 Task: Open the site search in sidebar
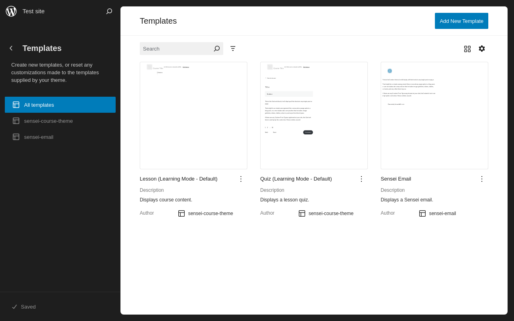(109, 11)
